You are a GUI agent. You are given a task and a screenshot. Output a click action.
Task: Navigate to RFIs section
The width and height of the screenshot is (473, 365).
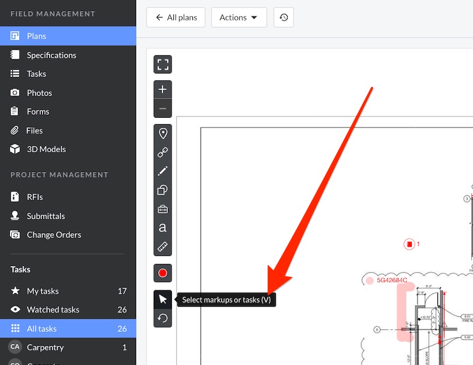[35, 197]
